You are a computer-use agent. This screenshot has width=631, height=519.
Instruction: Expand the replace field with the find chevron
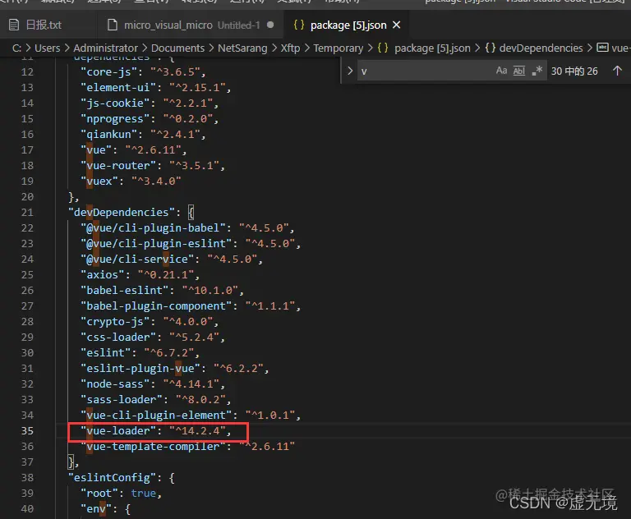350,71
